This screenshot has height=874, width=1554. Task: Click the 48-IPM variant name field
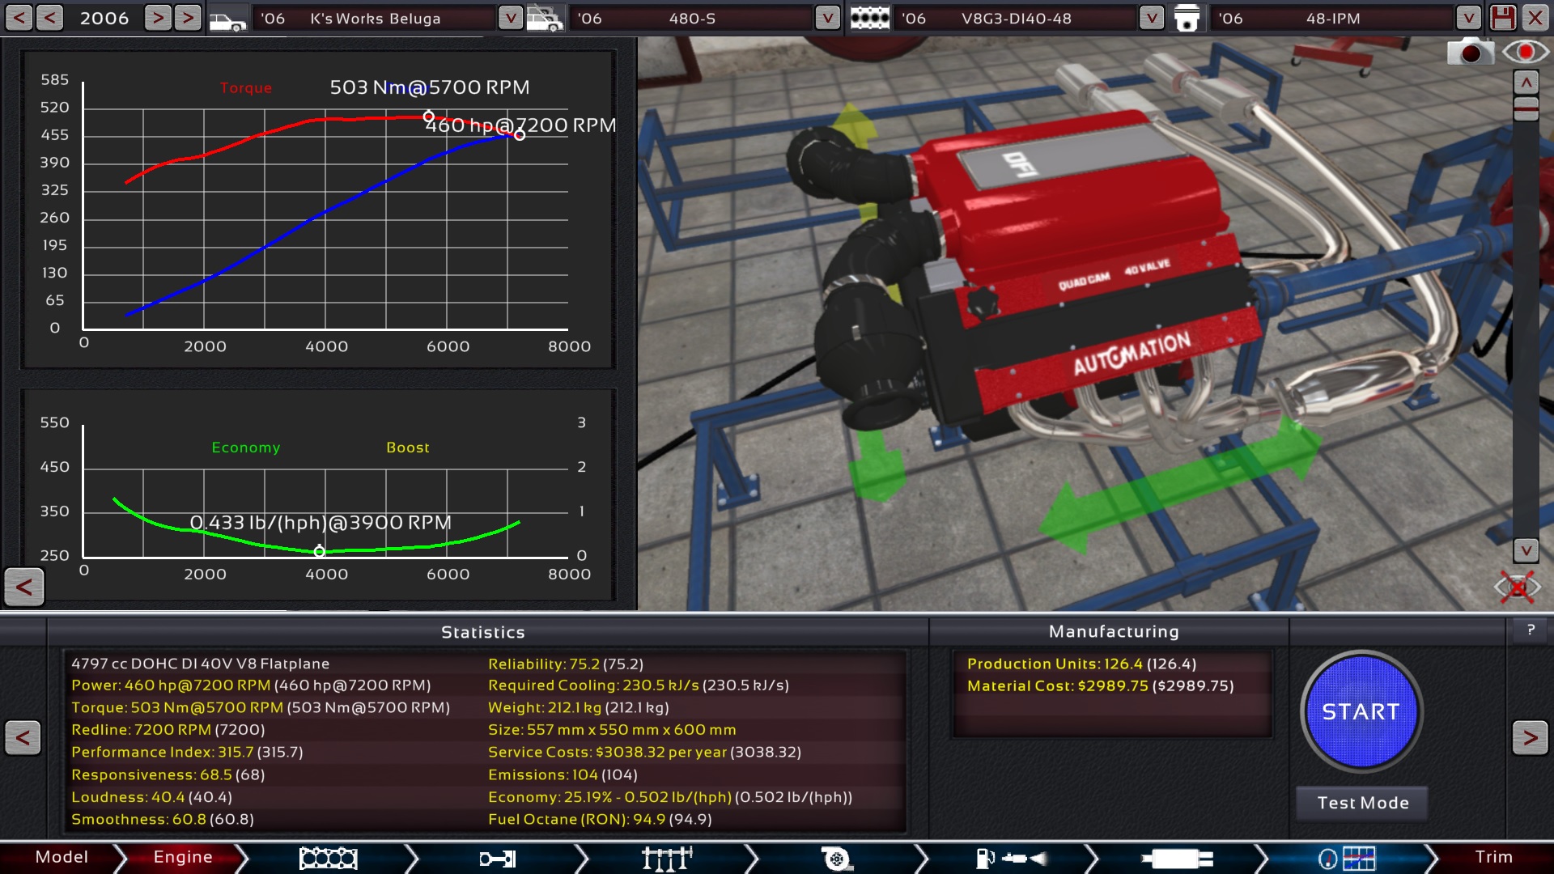(1332, 18)
